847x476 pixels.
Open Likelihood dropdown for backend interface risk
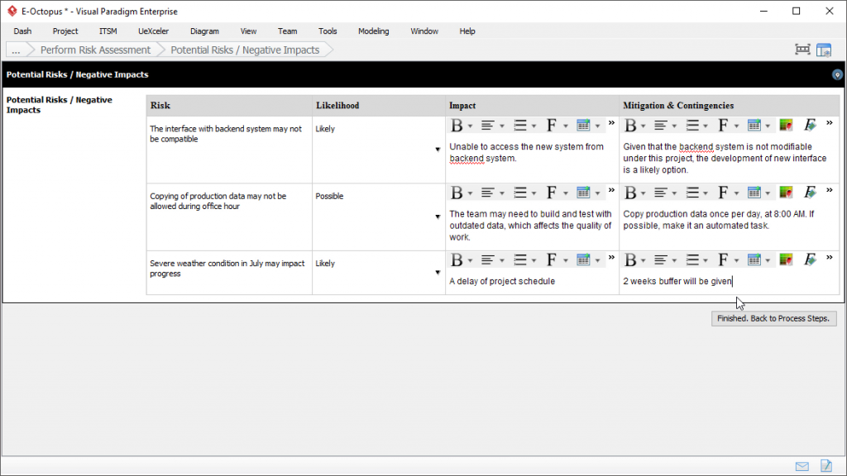tap(438, 150)
